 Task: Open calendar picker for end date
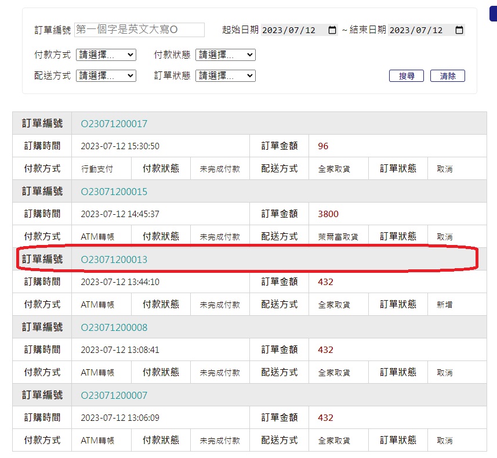(x=459, y=30)
